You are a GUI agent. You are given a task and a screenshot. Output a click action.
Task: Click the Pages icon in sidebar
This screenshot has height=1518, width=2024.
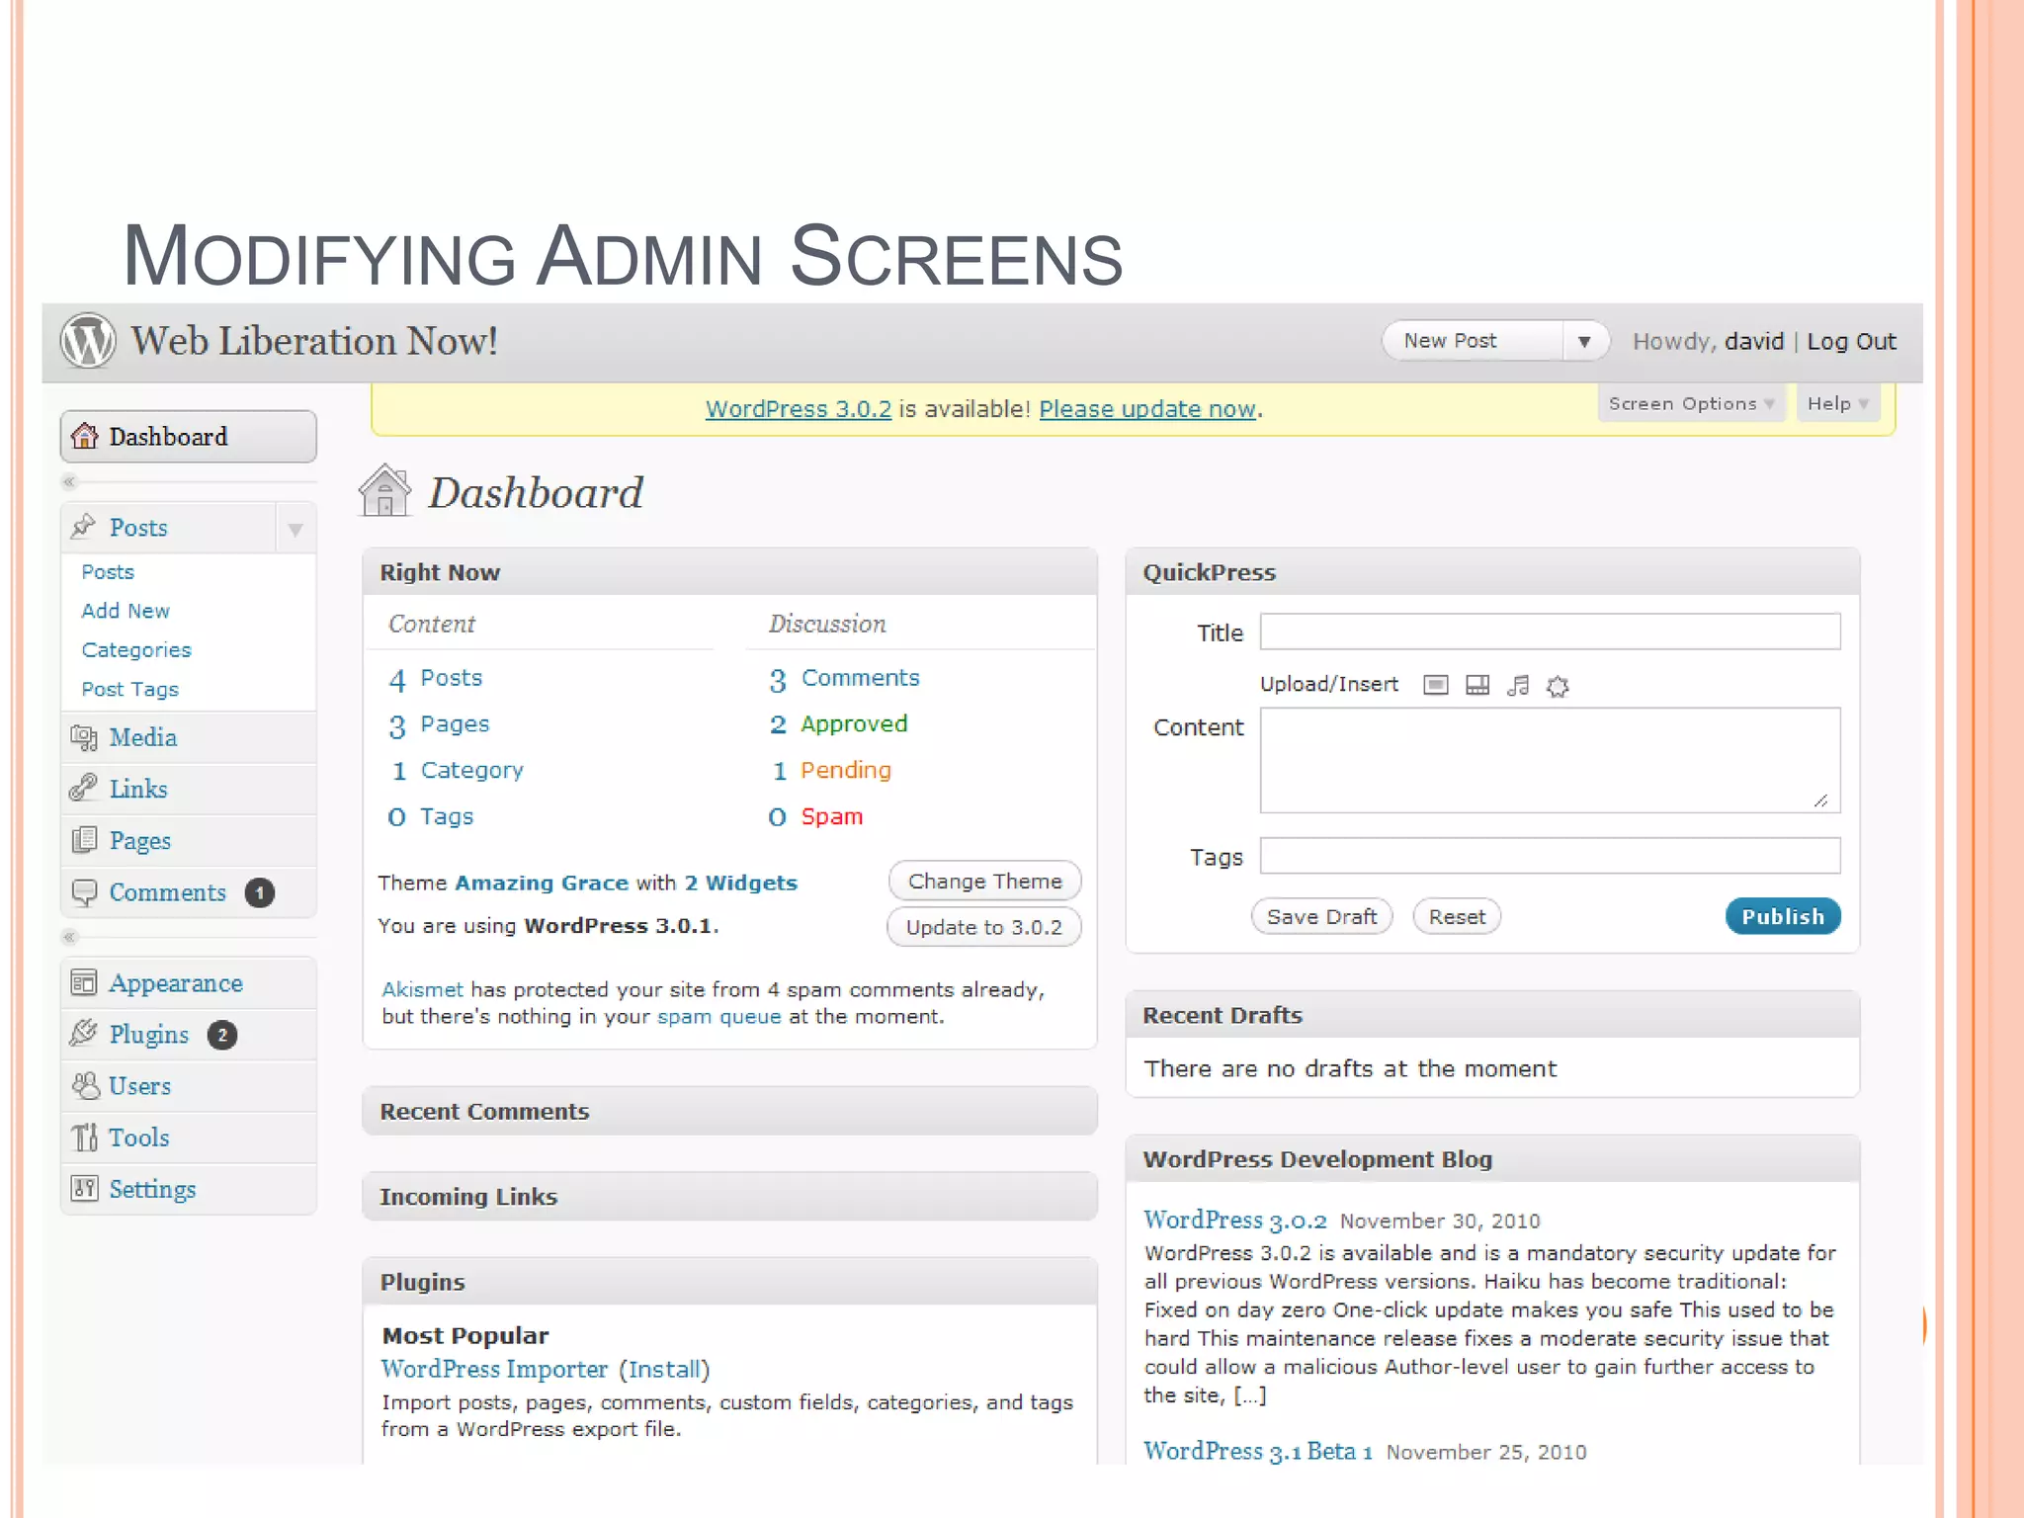[x=84, y=840]
